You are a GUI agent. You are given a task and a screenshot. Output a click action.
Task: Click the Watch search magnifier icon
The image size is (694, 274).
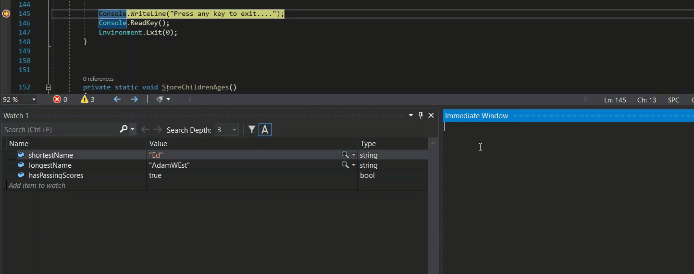[124, 129]
